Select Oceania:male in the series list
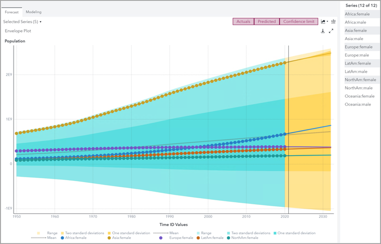 [x=362, y=104]
